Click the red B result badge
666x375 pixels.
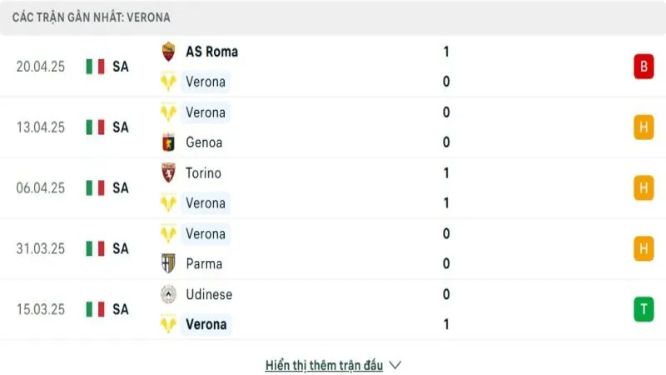643,67
